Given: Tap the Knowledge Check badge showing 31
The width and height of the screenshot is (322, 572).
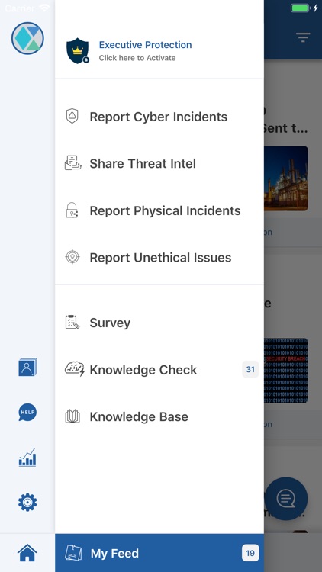Looking at the screenshot, I should point(250,370).
